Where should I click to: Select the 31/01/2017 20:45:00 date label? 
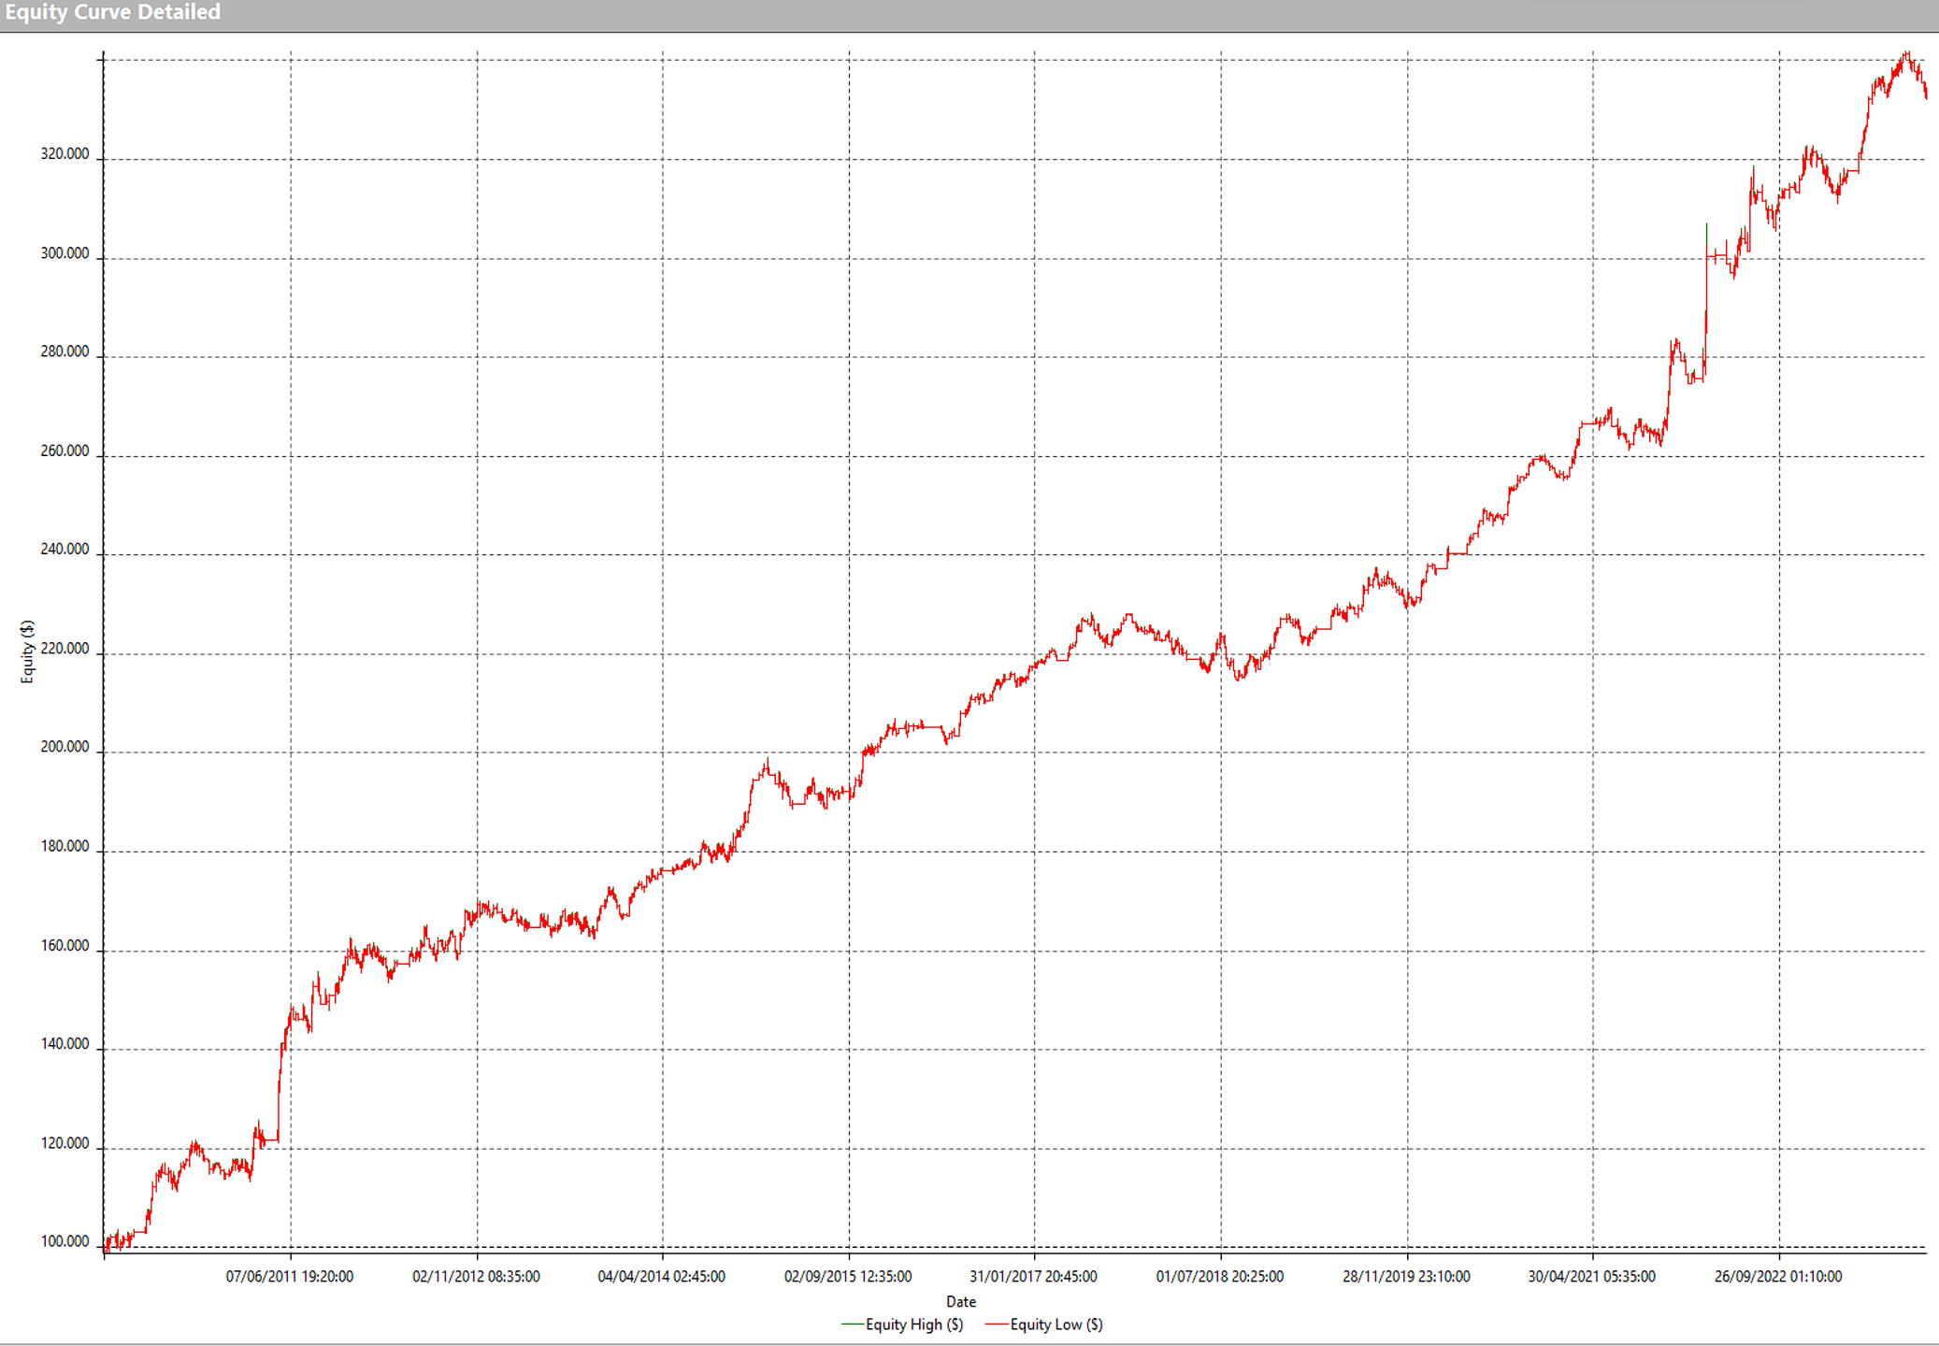pyautogui.click(x=1033, y=1277)
